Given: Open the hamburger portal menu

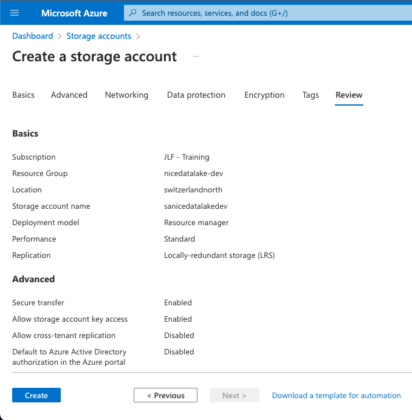Looking at the screenshot, I should click(15, 13).
